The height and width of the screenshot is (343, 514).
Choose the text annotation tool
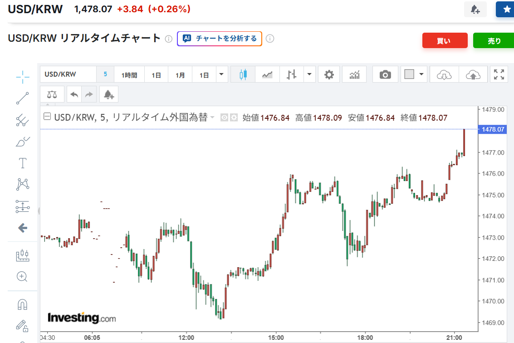22,163
